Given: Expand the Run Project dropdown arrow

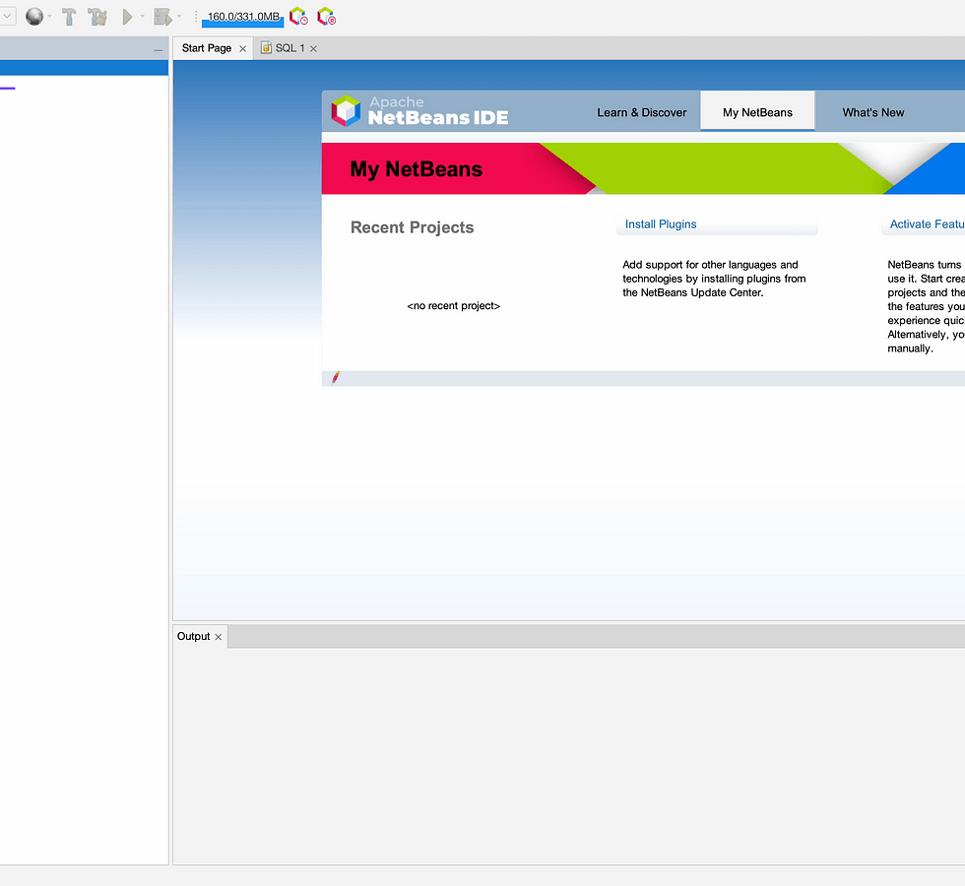Looking at the screenshot, I should pyautogui.click(x=142, y=17).
